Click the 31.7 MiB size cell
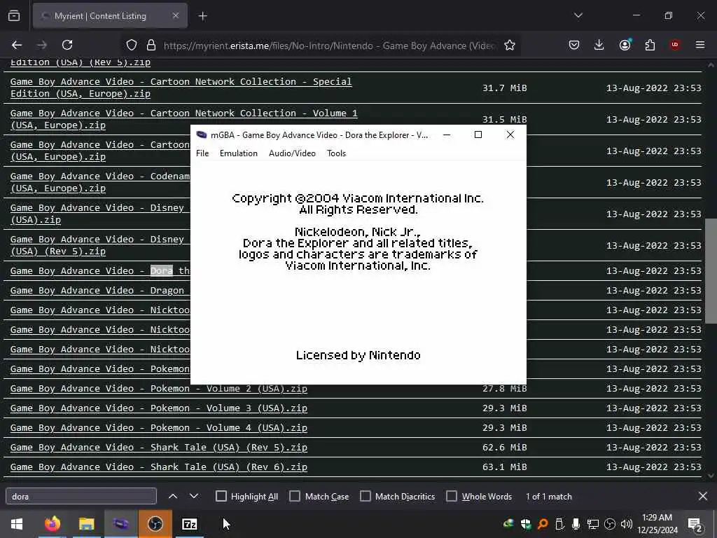 point(504,88)
